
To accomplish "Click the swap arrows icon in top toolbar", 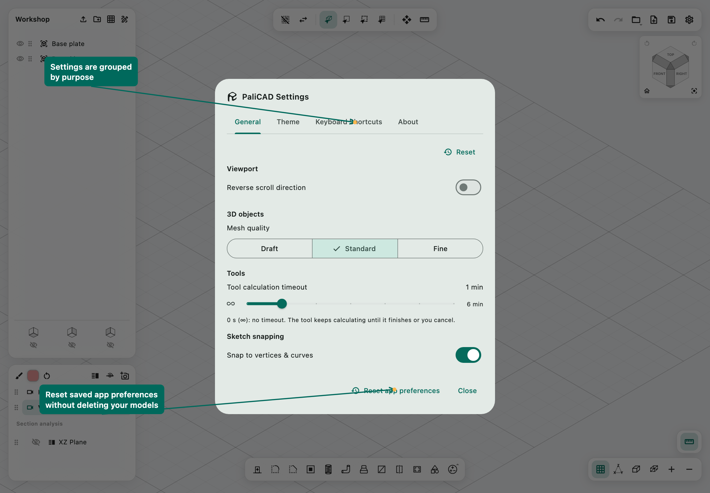I will tap(303, 20).
